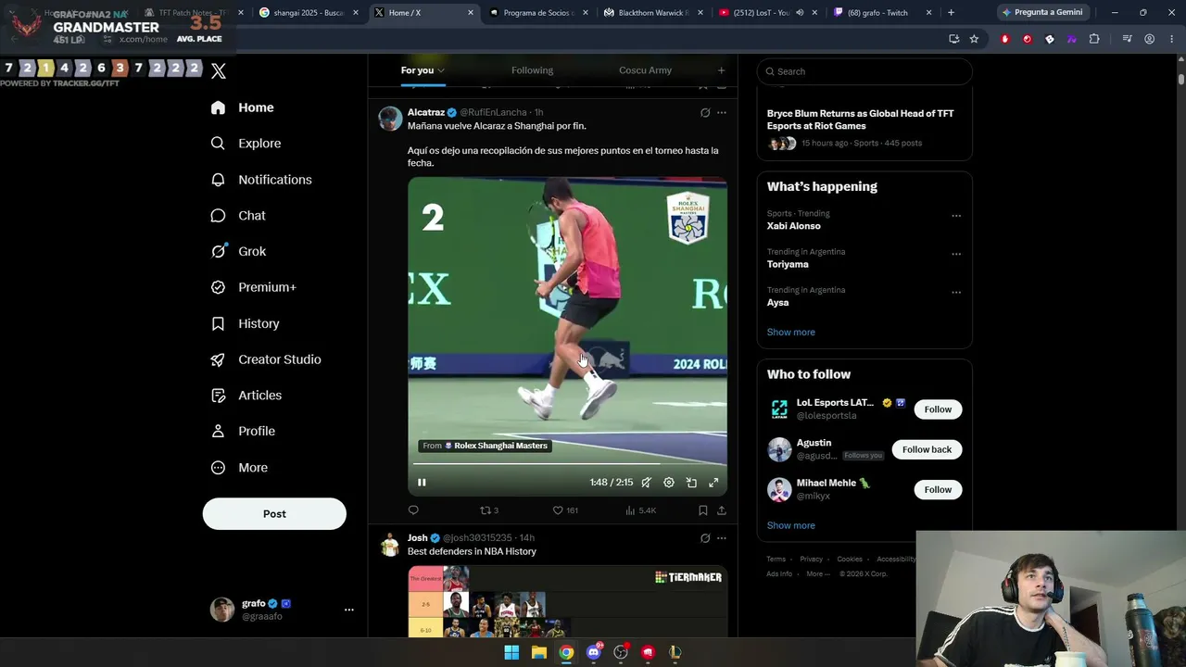This screenshot has height=667, width=1186.
Task: Follow back Agustin
Action: (x=927, y=449)
